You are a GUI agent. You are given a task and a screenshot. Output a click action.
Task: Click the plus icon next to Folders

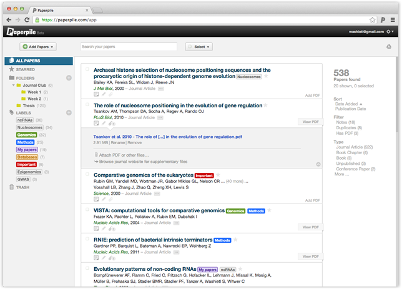point(69,78)
